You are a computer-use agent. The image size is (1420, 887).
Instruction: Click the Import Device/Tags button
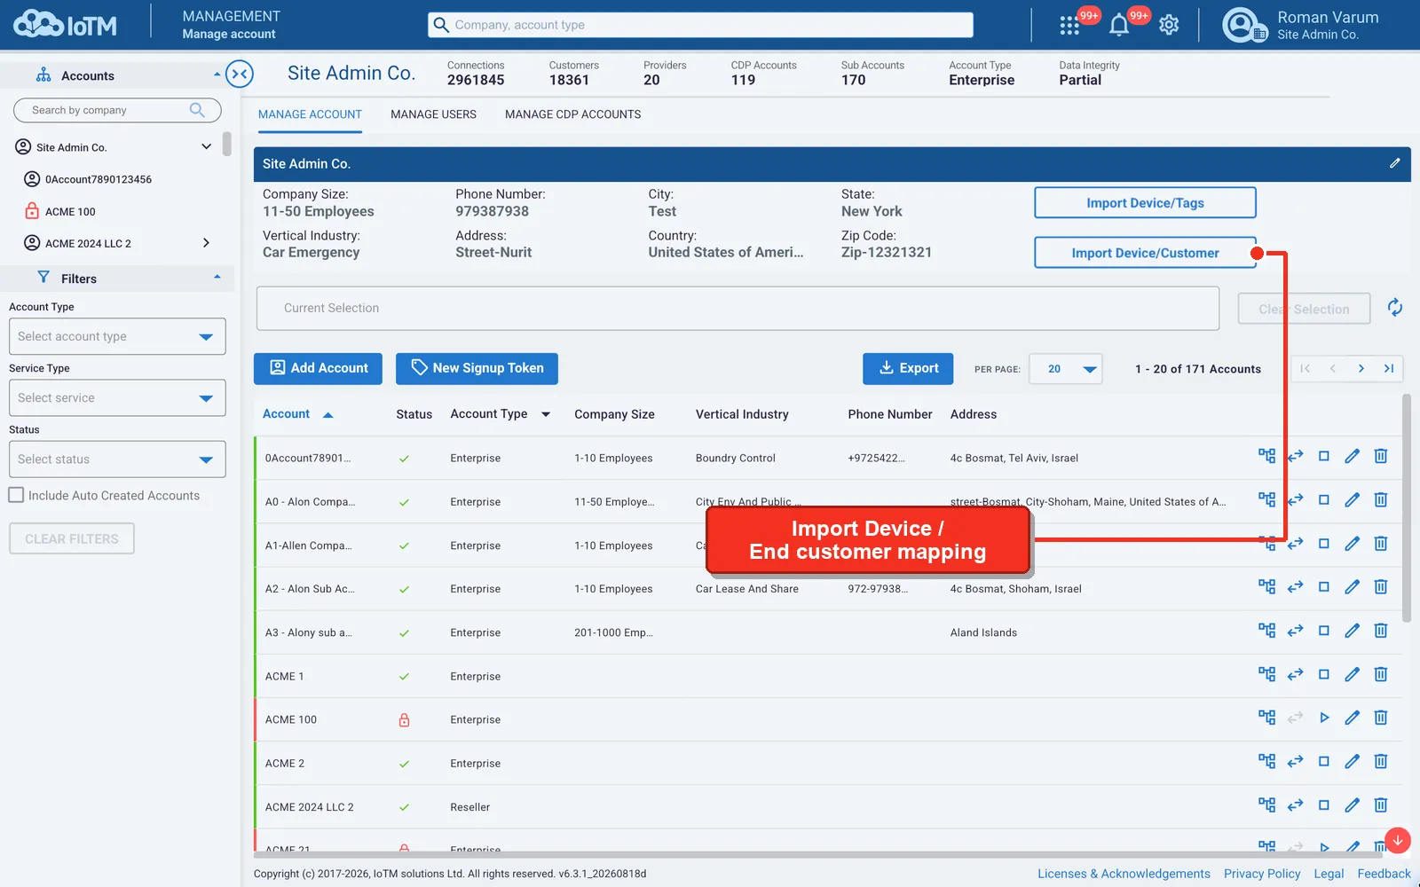pyautogui.click(x=1145, y=202)
